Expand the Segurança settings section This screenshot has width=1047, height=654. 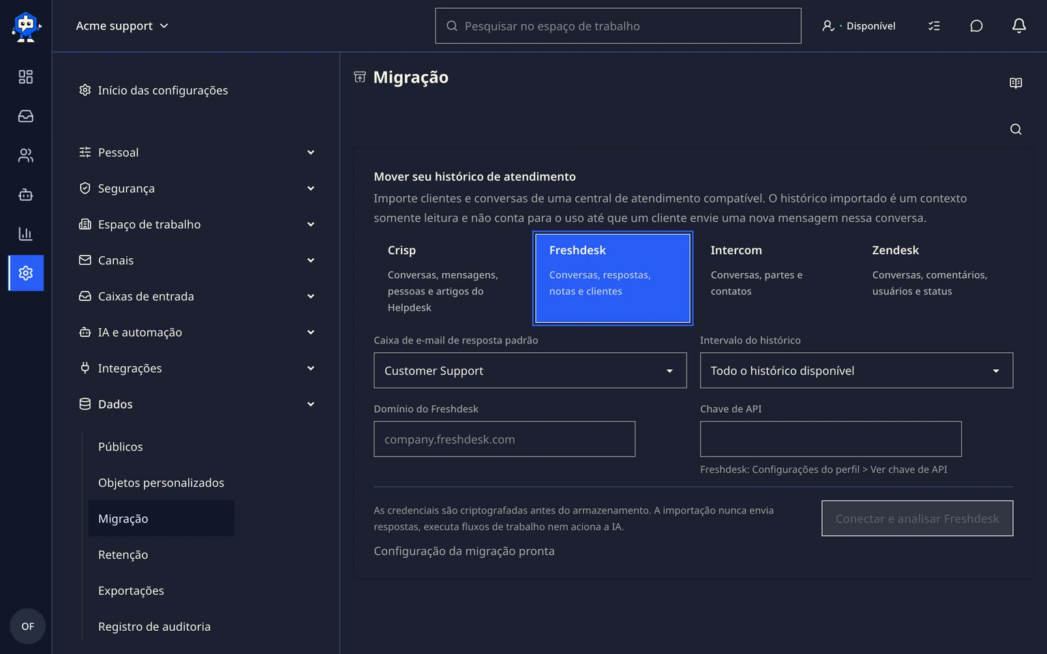(x=197, y=189)
